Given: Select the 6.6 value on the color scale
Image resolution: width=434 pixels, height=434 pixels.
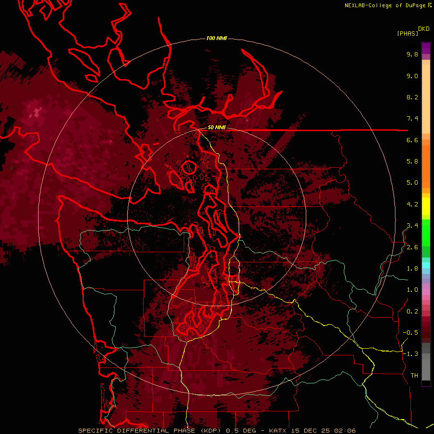Looking at the screenshot, I should click(412, 140).
